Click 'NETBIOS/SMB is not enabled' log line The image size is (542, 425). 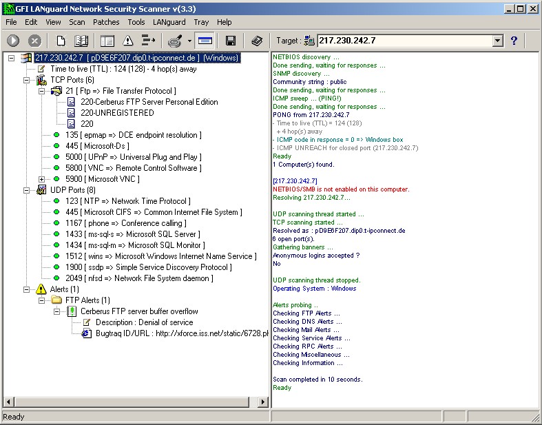pyautogui.click(x=341, y=189)
